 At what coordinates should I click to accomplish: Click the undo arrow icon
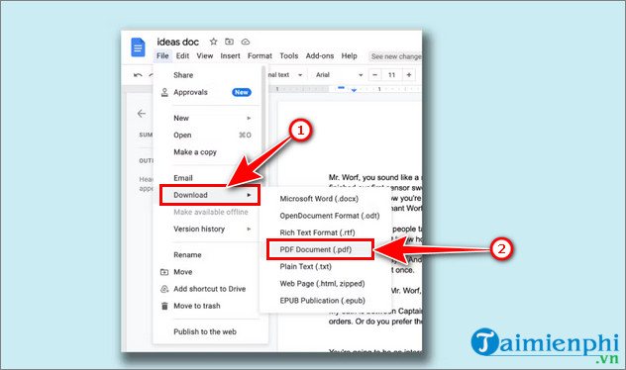pos(138,75)
